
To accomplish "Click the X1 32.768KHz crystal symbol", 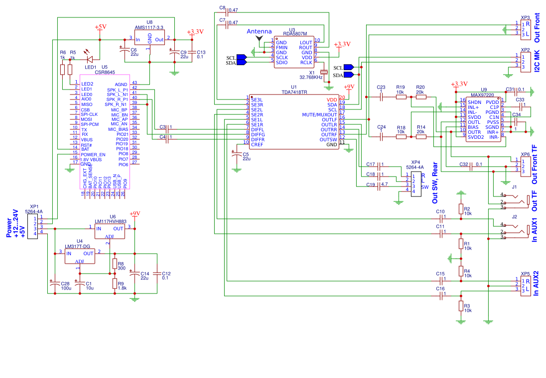I will click(324, 72).
